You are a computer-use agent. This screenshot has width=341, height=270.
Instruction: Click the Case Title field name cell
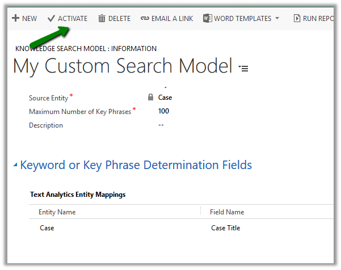coord(225,228)
